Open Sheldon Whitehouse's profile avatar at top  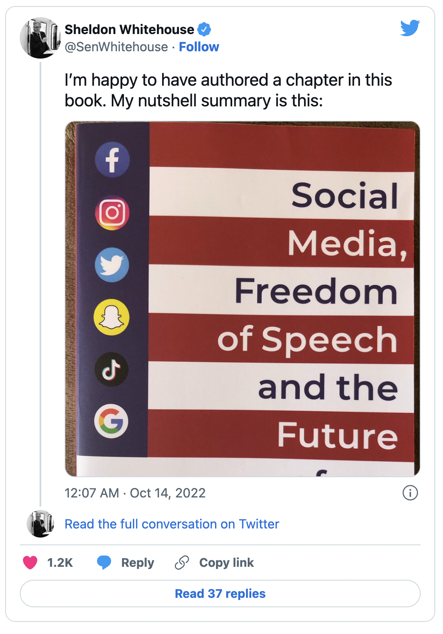coord(40,38)
